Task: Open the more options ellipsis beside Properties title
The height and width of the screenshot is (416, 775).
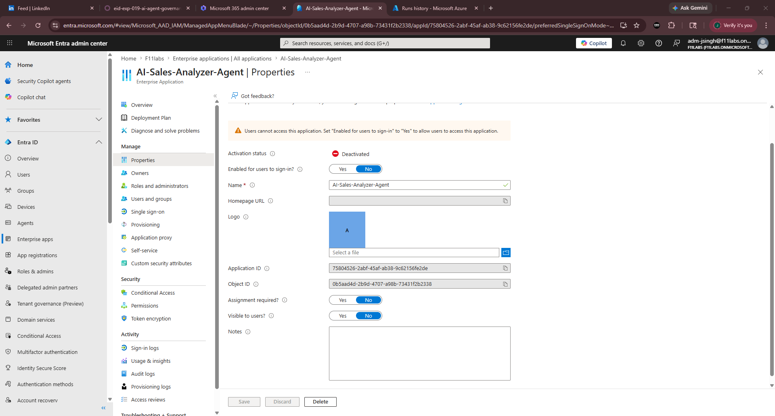Action: 308,72
